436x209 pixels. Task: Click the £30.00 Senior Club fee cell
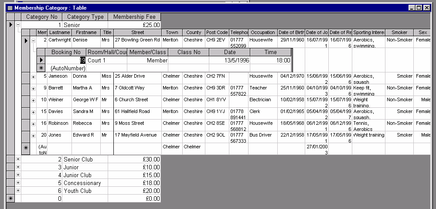tap(134, 159)
